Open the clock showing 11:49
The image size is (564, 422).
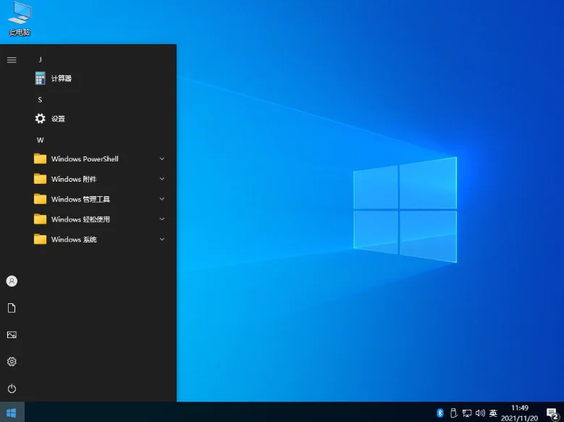click(520, 408)
